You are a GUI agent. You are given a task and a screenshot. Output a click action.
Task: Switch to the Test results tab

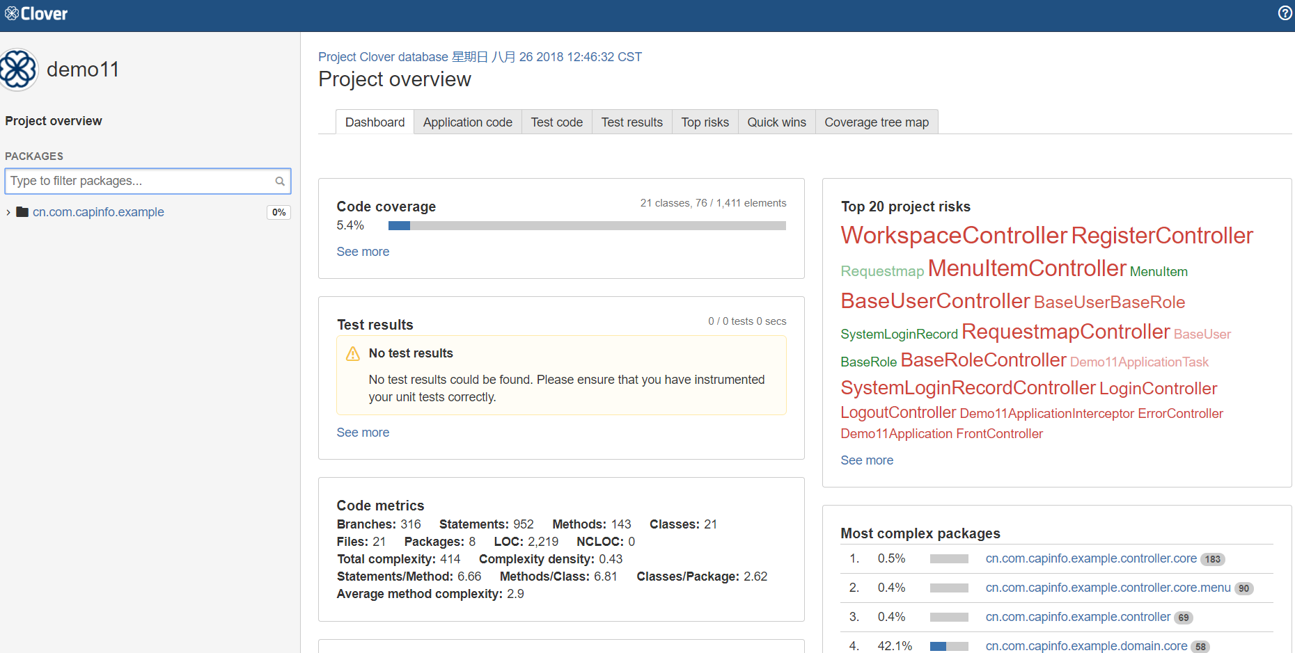632,122
